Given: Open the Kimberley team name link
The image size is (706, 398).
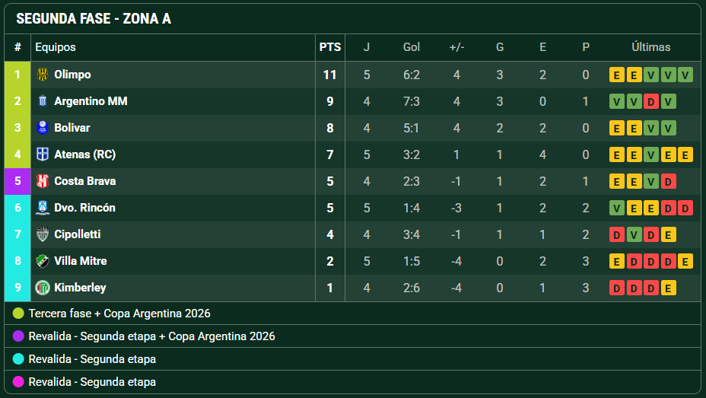Looking at the screenshot, I should pyautogui.click(x=80, y=288).
